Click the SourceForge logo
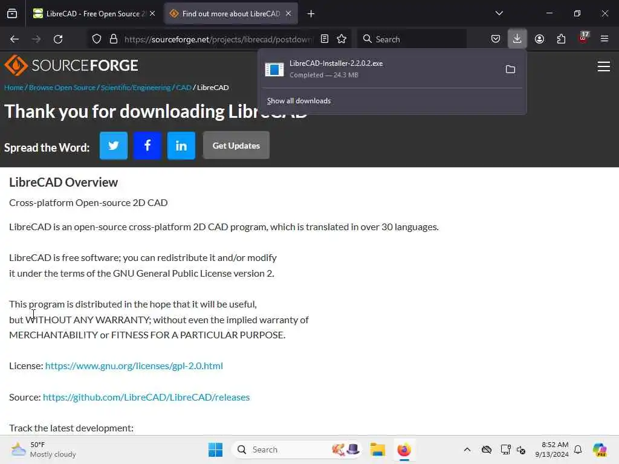Screen dimensions: 619x464 tap(71, 65)
